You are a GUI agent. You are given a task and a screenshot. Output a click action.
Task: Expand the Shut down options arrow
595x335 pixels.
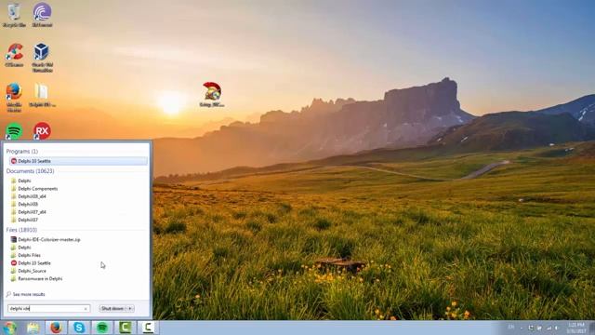point(130,308)
